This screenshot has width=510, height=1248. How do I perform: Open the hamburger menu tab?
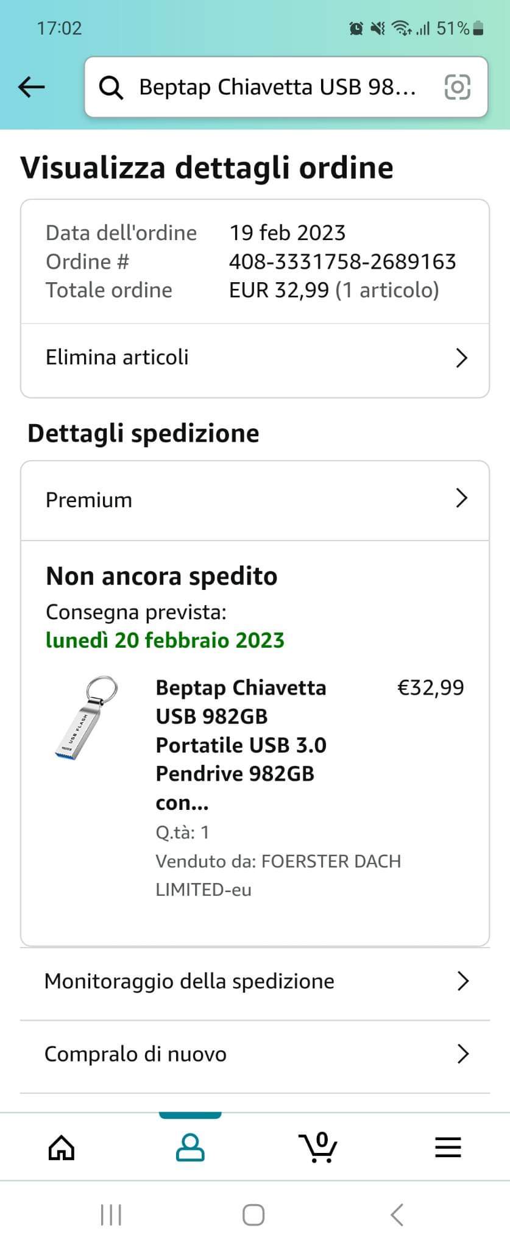point(448,1148)
